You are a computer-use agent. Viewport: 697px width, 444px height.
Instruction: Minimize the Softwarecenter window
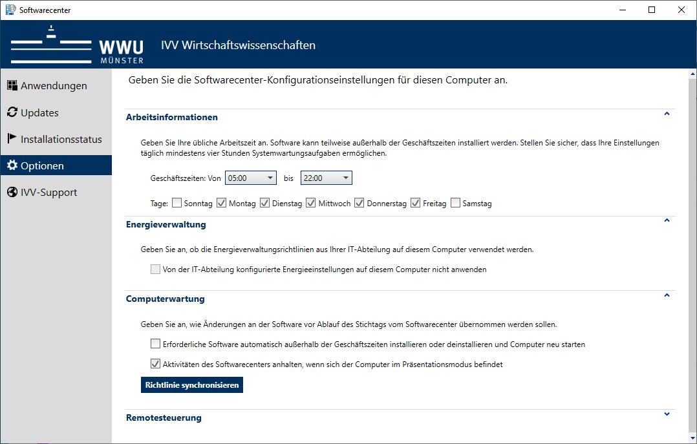622,10
